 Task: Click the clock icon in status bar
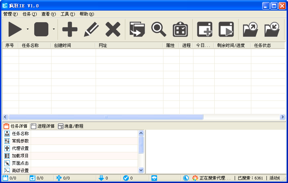186,178
